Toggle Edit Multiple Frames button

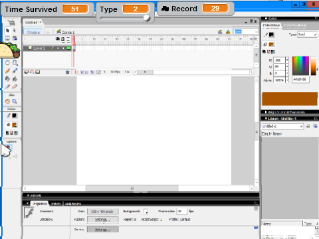coord(92,72)
